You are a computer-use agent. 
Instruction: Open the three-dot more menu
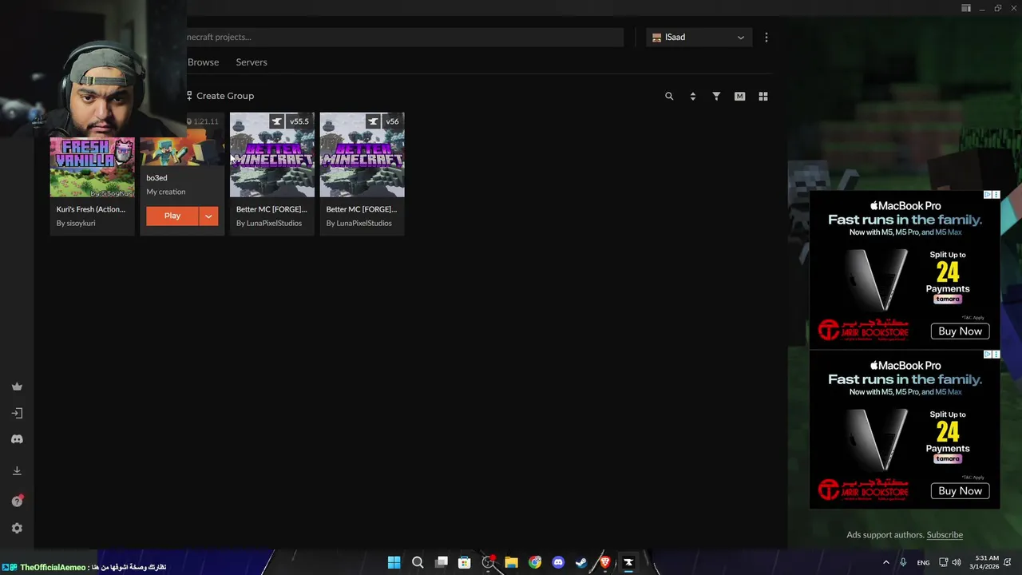(x=766, y=37)
